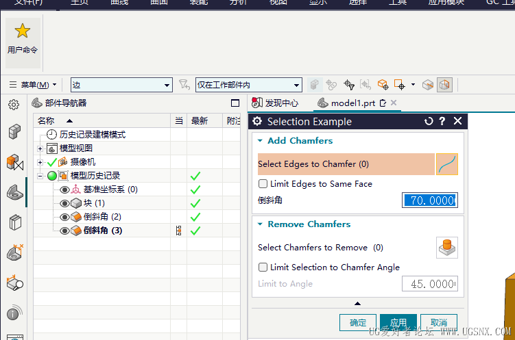Image resolution: width=515 pixels, height=340 pixels.
Task: Reset the Selection Example dialog
Action: [x=429, y=122]
